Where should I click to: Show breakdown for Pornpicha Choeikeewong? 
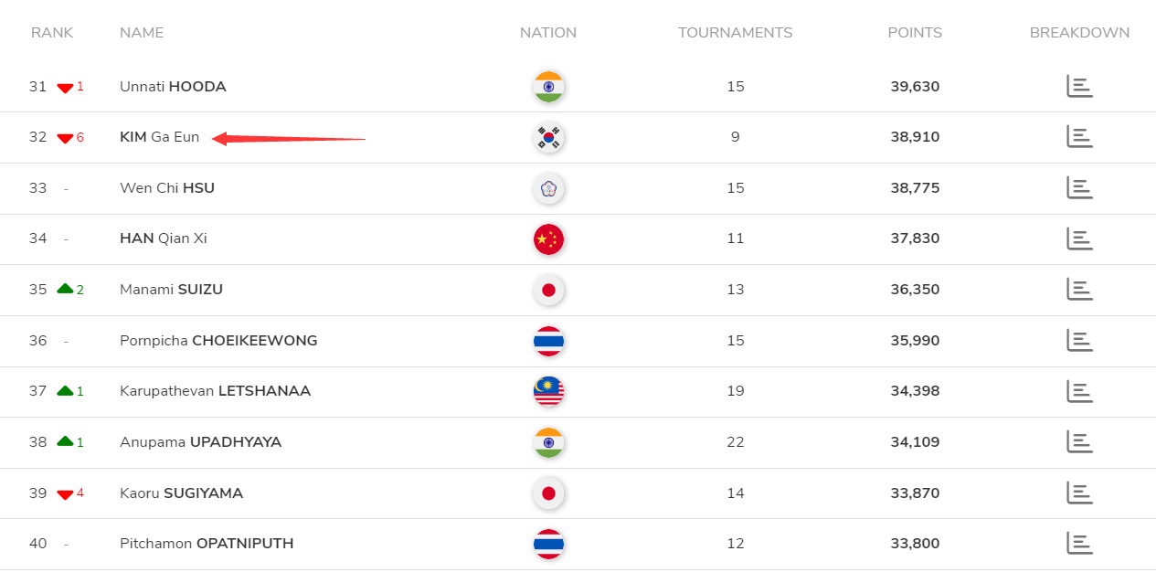point(1079,341)
